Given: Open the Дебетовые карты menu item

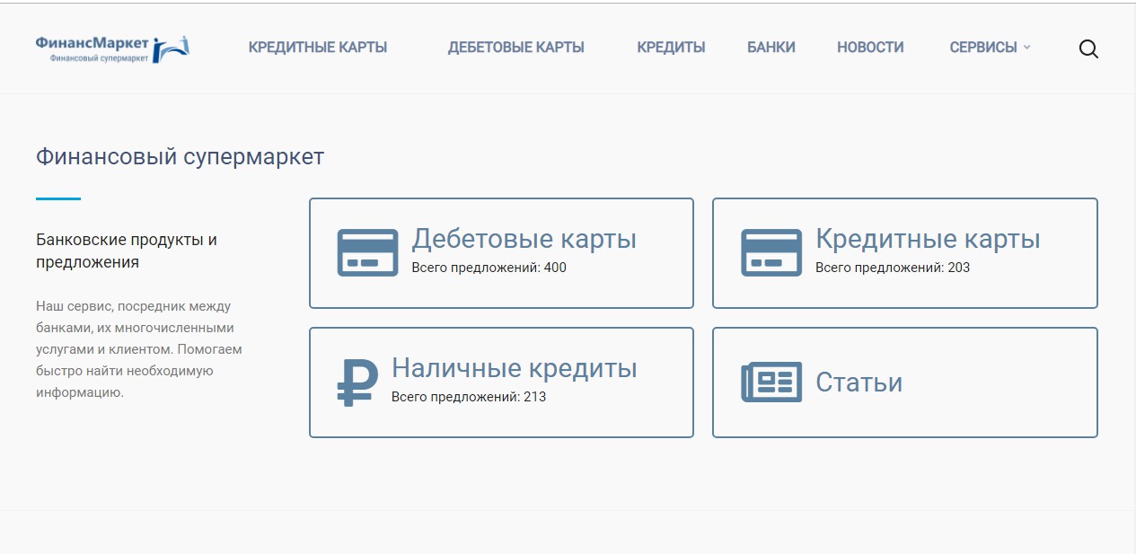Looking at the screenshot, I should (x=516, y=48).
